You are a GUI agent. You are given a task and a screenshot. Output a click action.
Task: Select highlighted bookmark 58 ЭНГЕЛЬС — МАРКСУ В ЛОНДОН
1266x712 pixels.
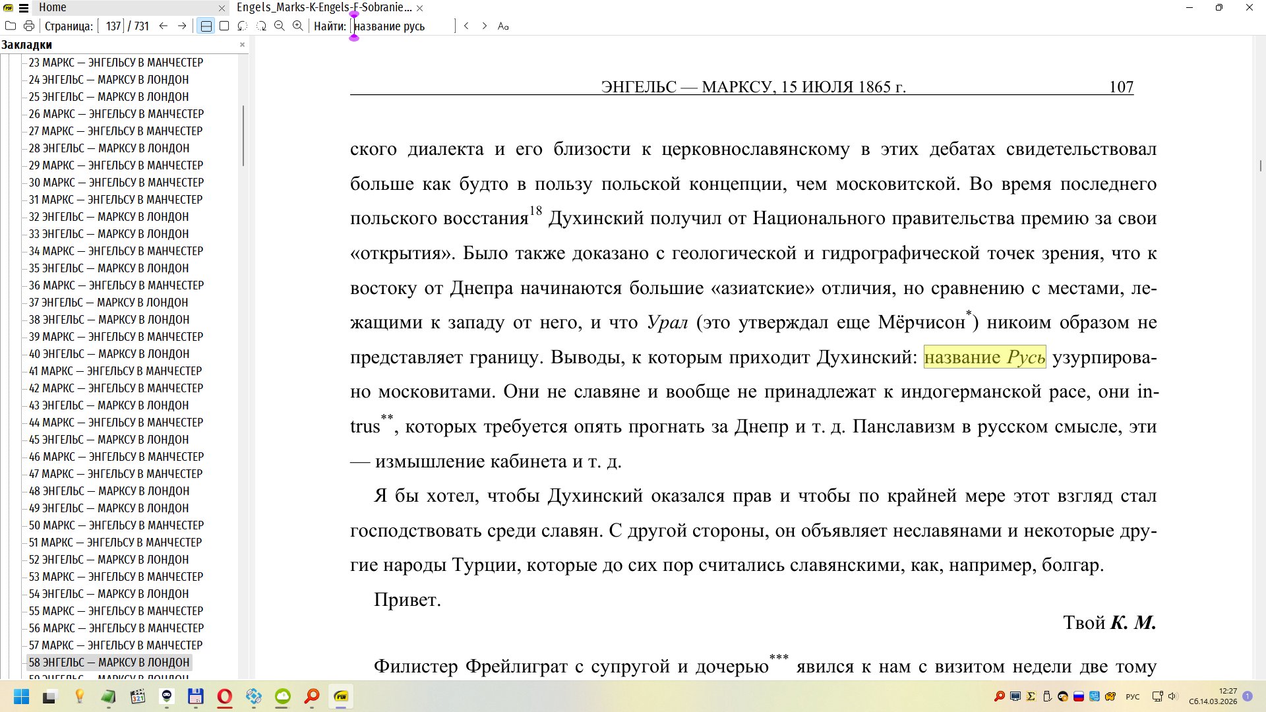109,663
